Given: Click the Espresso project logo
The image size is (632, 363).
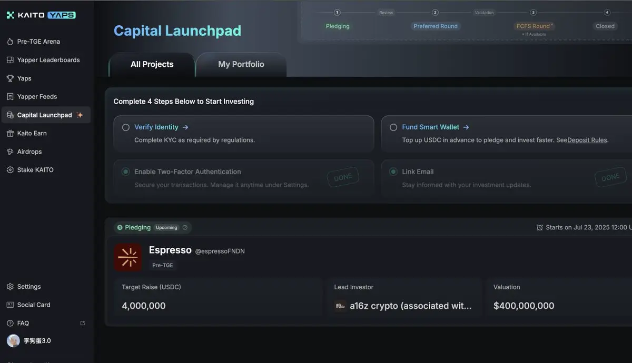Looking at the screenshot, I should pos(127,257).
